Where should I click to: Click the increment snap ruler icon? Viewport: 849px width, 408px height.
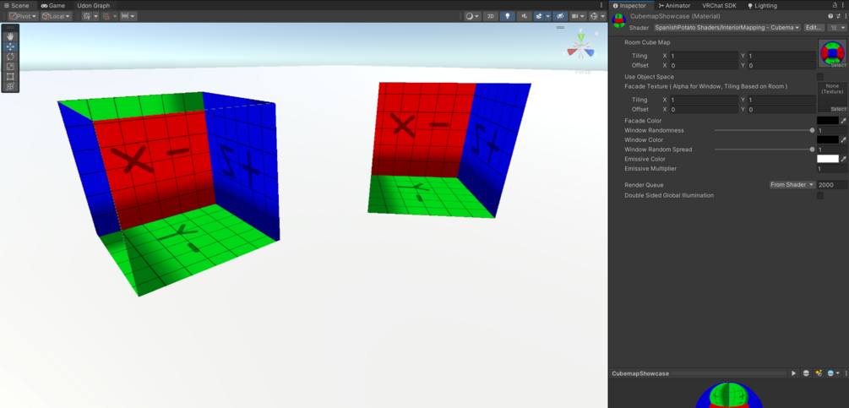125,16
